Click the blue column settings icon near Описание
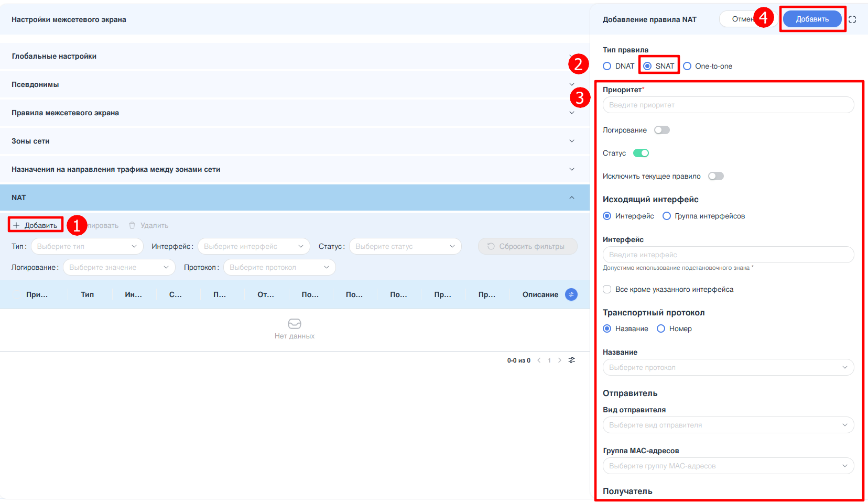 tap(571, 294)
